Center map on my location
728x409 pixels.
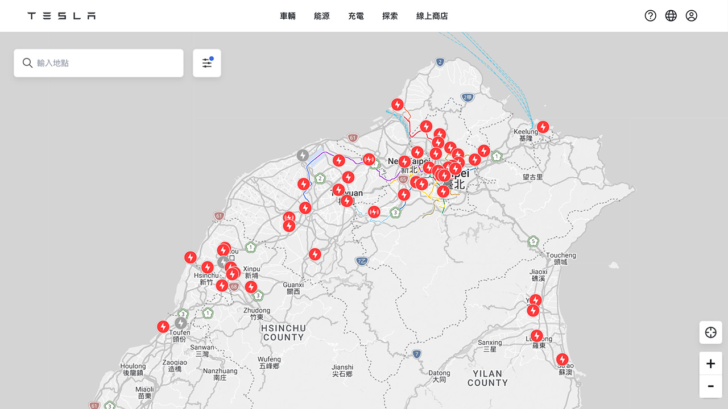(711, 332)
